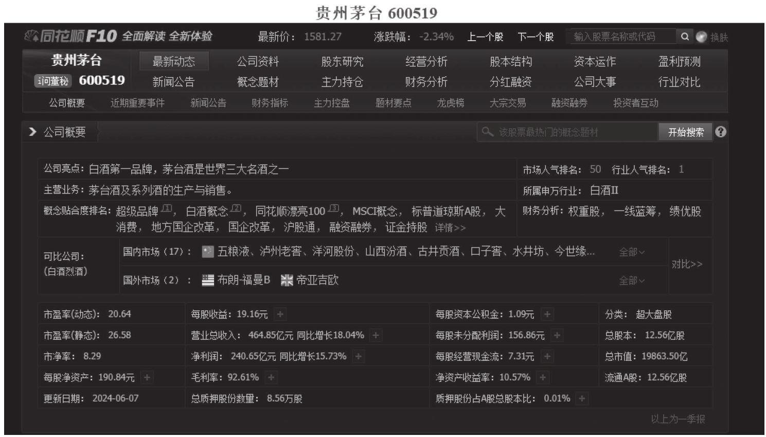
Task: Click the plus icon next to 净利润
Action: pyautogui.click(x=359, y=356)
